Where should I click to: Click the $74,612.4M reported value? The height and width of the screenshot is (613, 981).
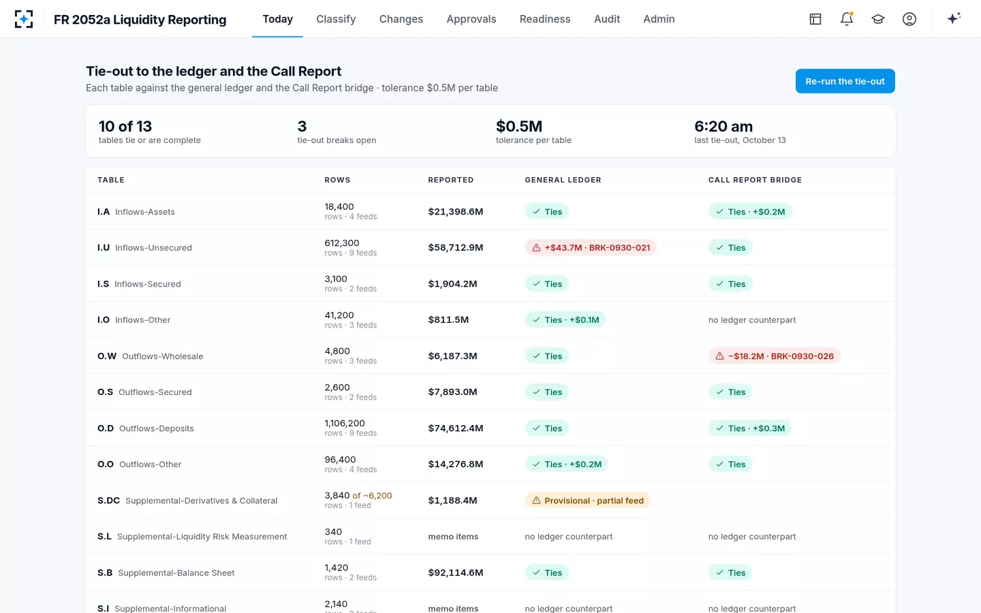456,428
